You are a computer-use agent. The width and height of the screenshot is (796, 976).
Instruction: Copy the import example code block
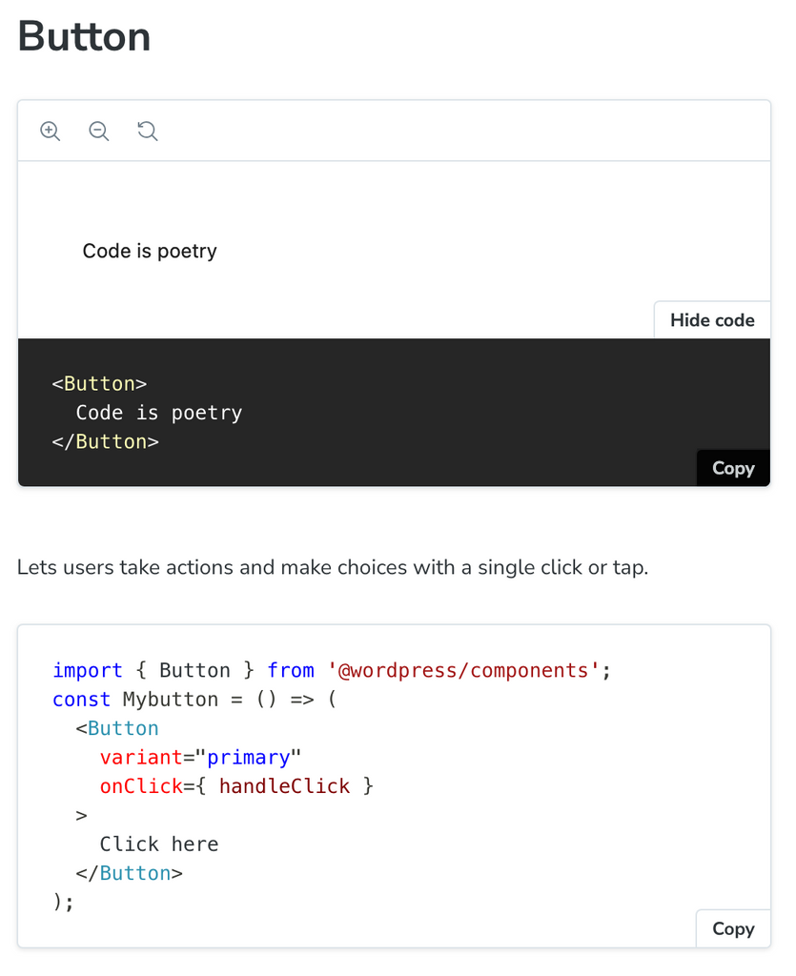tap(732, 928)
